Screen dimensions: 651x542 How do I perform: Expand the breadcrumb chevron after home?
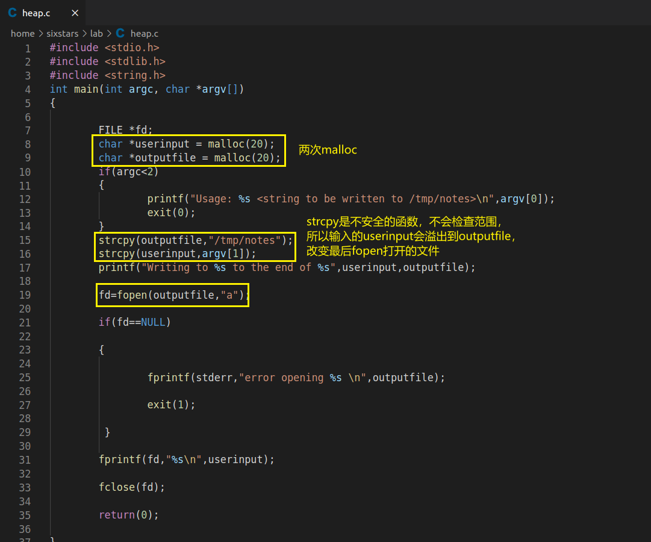coord(41,34)
